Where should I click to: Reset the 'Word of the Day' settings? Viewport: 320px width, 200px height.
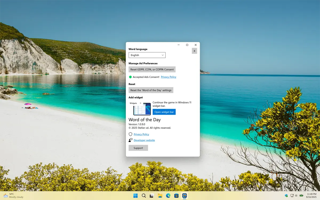(x=151, y=90)
